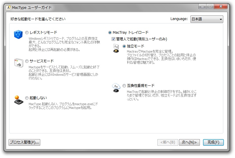235x158 pixels.
Task: Open the Language dropdown showing 日本語
Action: (207, 19)
